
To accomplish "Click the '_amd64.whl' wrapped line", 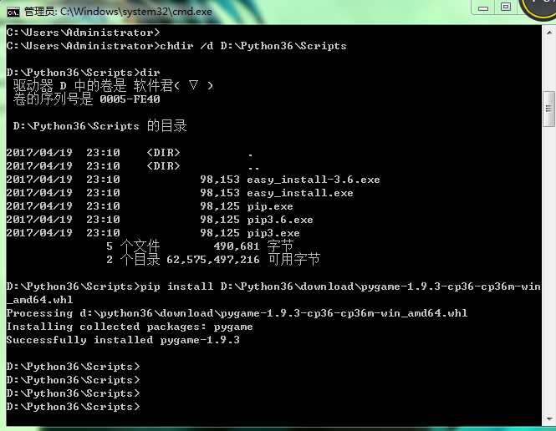I will 40,300.
